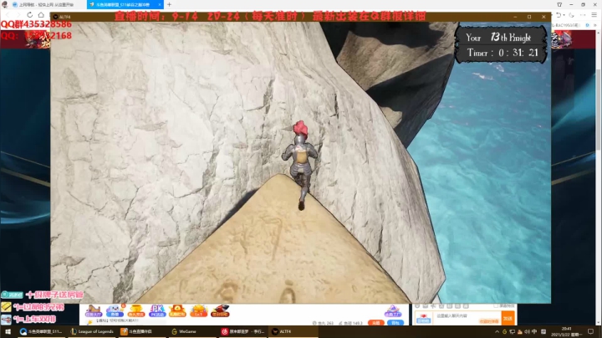Viewport: 602px width, 338px height.
Task: Minimize the ALTF4 game window
Action: (x=515, y=17)
